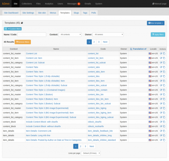169x161 pixels.
Task: Edit the content_tiles_btn_subcat template
Action: pos(161,104)
